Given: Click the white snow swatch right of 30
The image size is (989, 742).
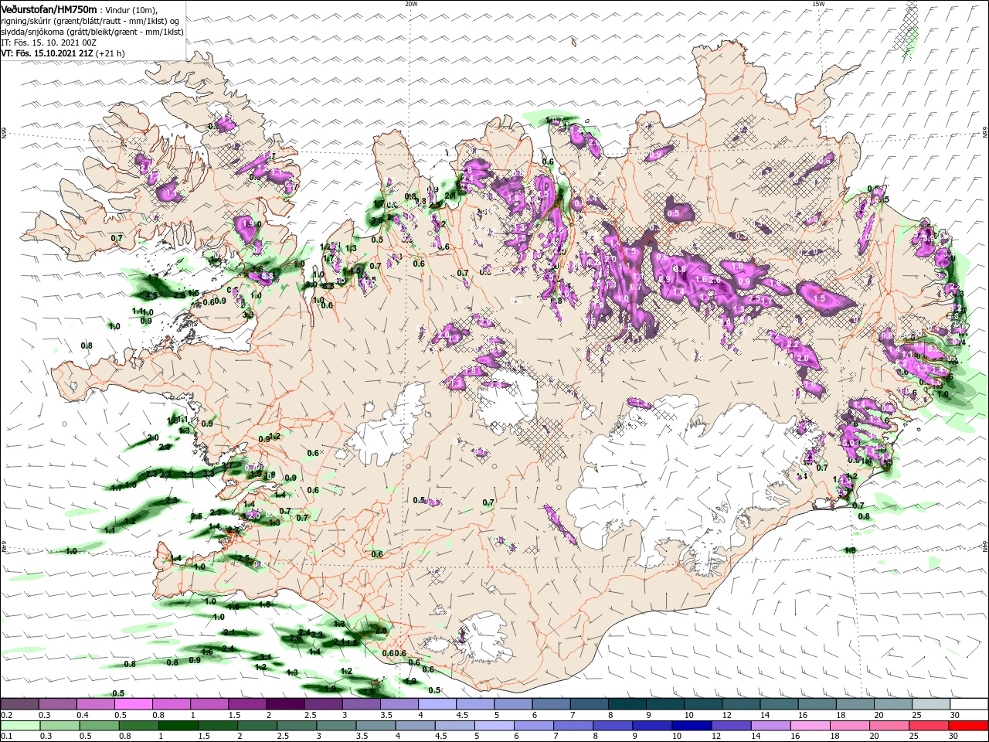Looking at the screenshot, I should coord(969,704).
